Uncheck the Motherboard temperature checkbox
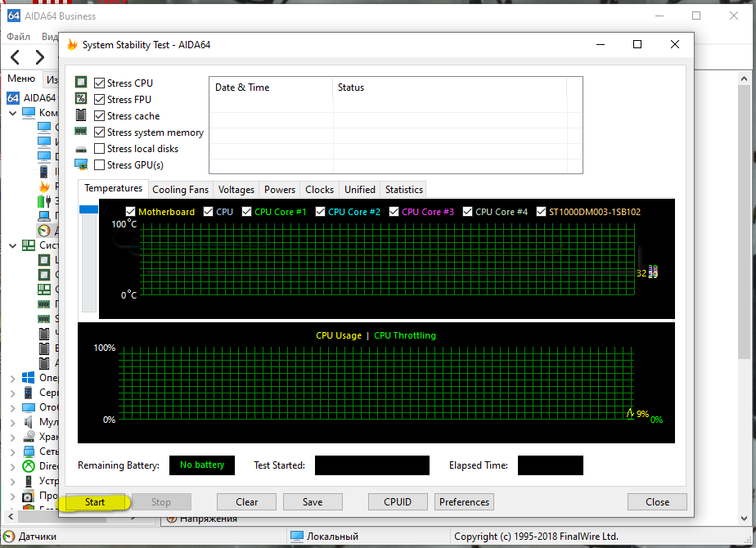The width and height of the screenshot is (756, 548). click(130, 212)
